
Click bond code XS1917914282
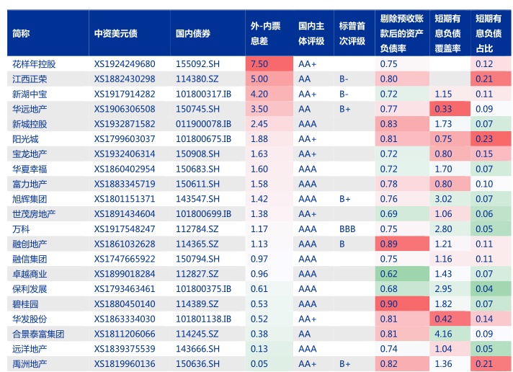(125, 94)
